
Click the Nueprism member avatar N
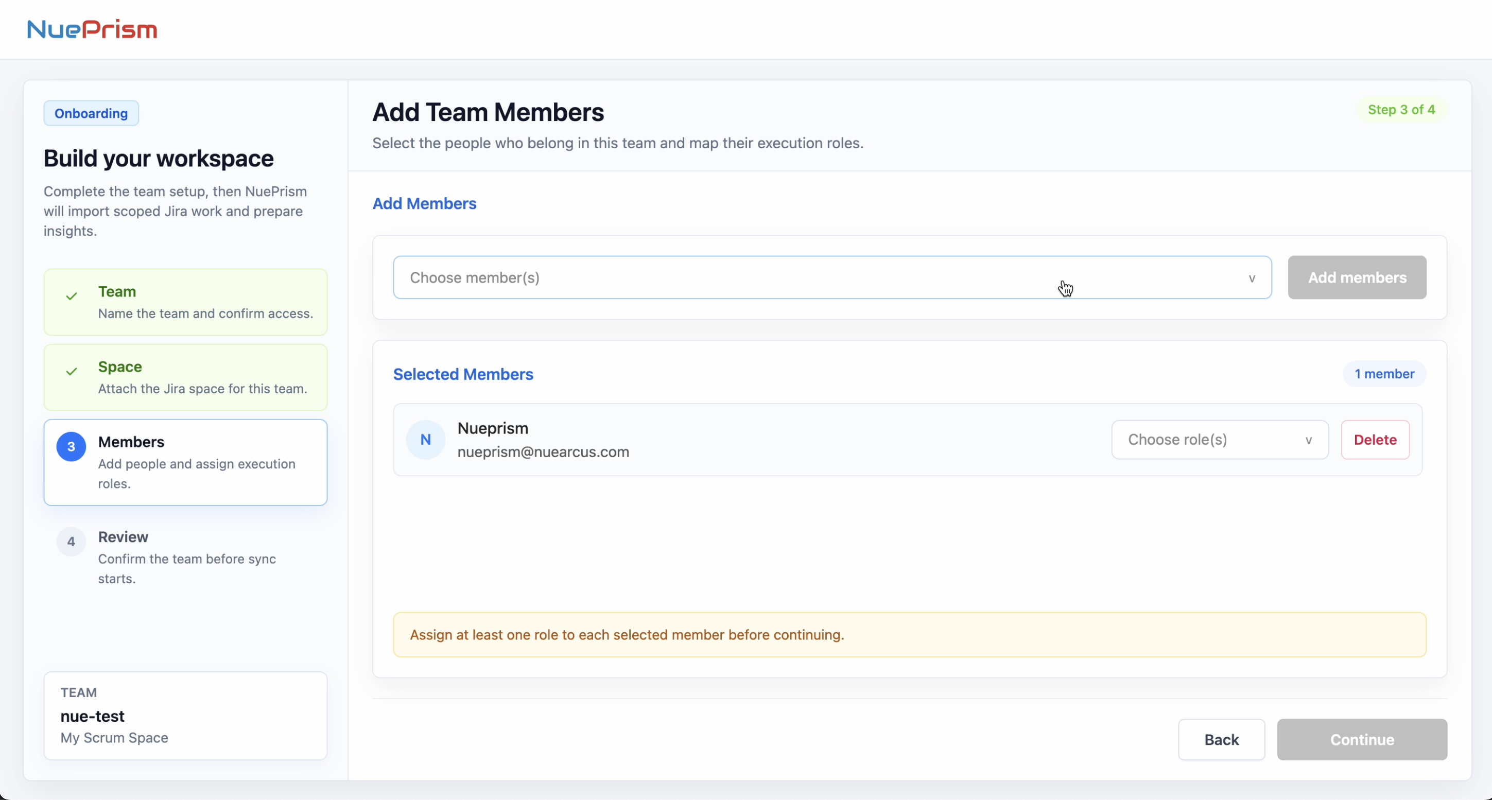(426, 440)
